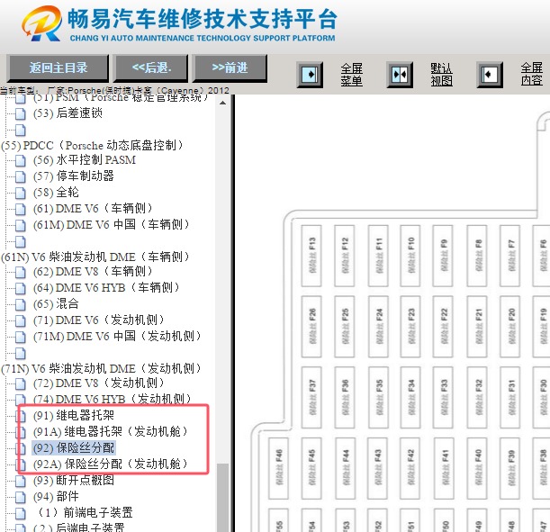Open (64) DME V6 HYB（车辆侧）

pos(106,287)
